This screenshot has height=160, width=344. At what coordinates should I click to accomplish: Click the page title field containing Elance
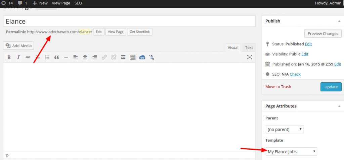point(129,21)
